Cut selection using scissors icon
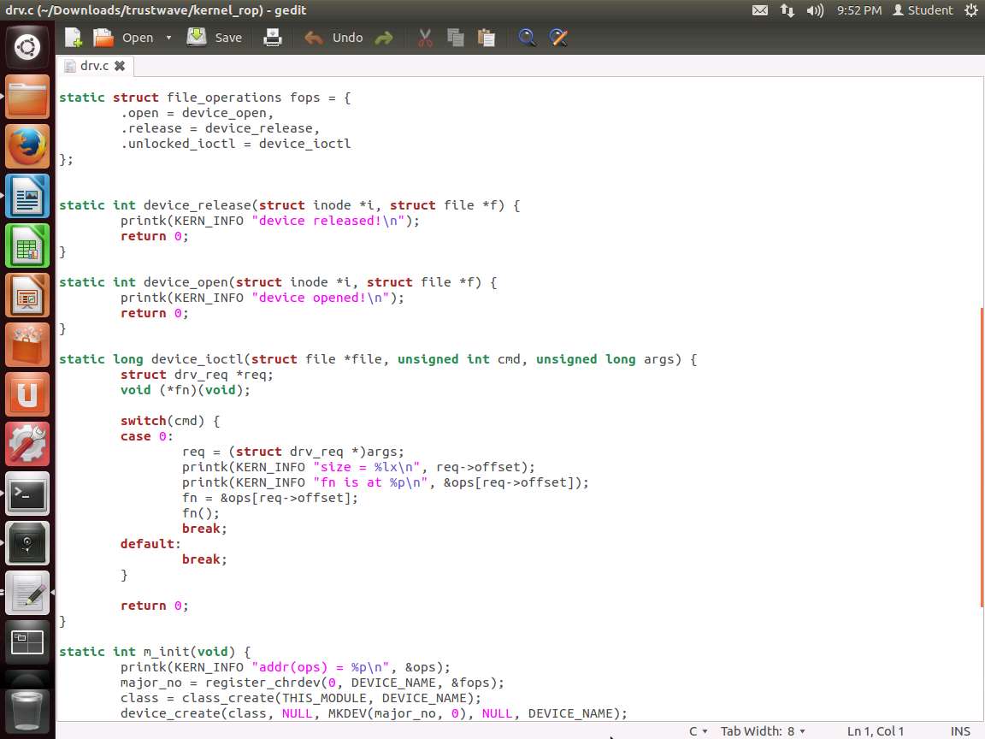The image size is (985, 739). coord(425,38)
